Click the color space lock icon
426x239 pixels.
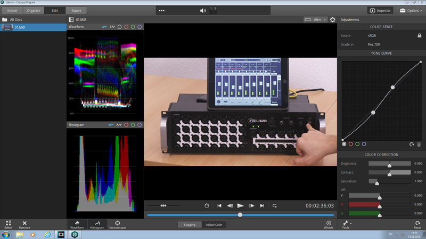420,35
